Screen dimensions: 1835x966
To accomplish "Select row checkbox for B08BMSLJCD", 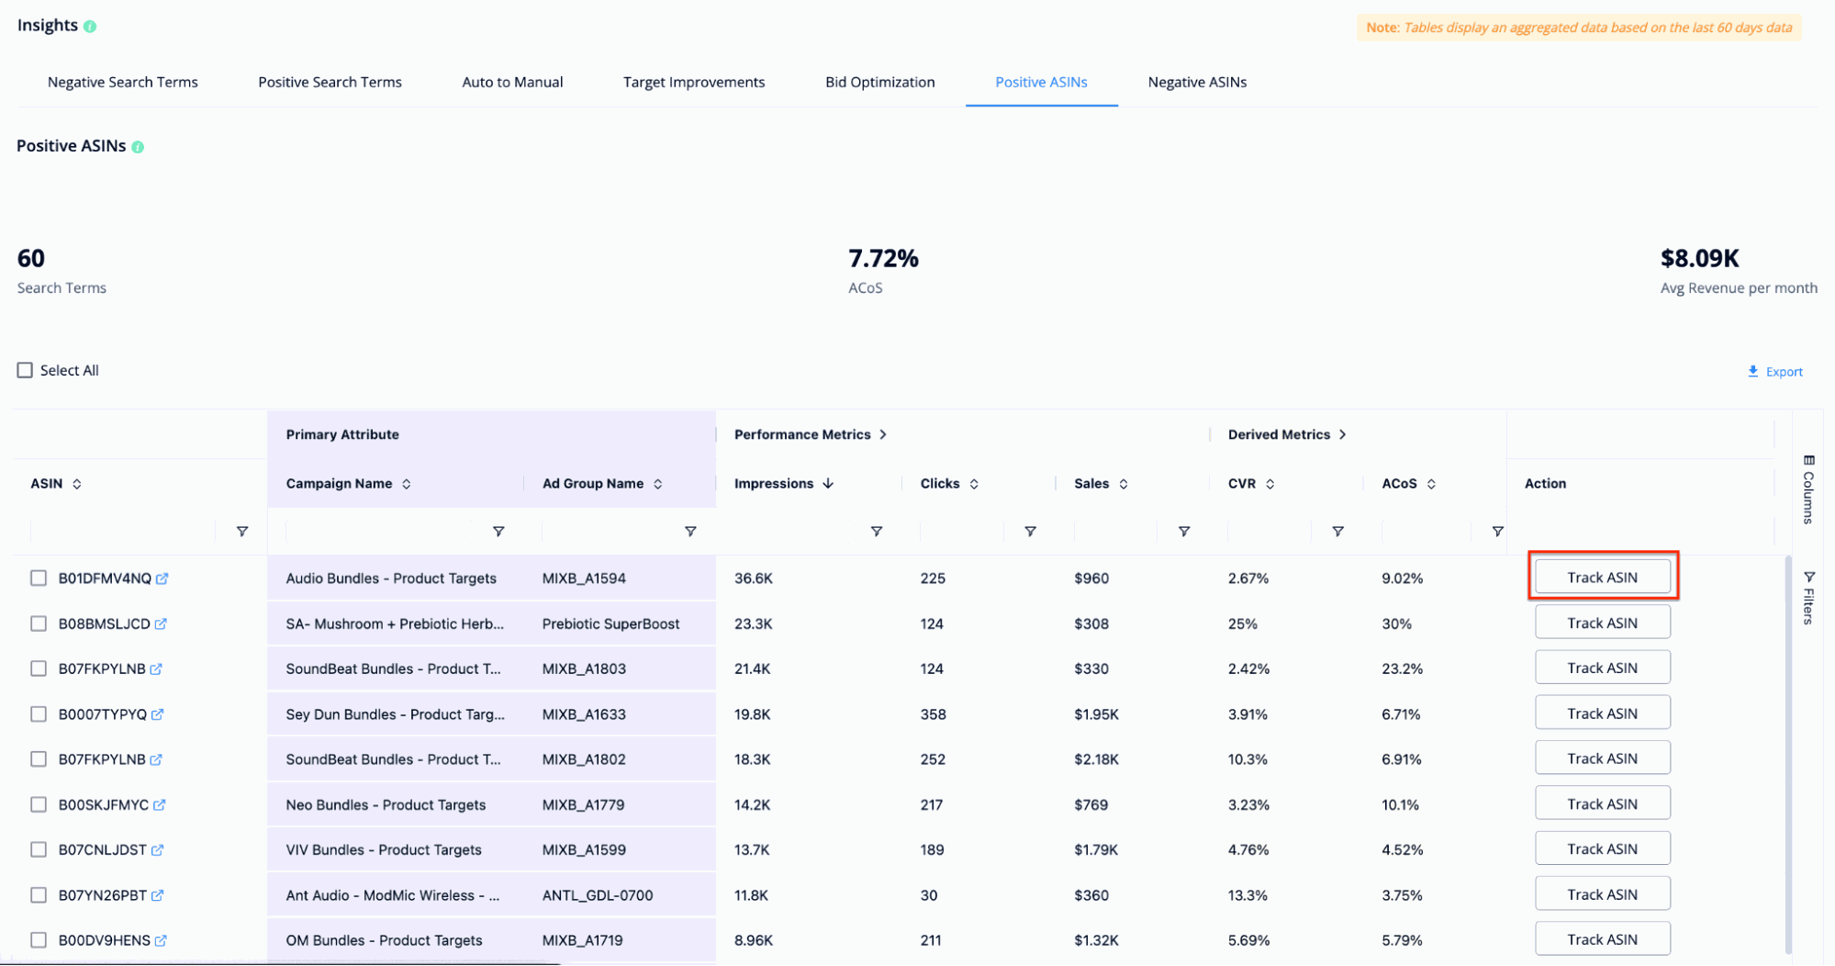I will 39,623.
